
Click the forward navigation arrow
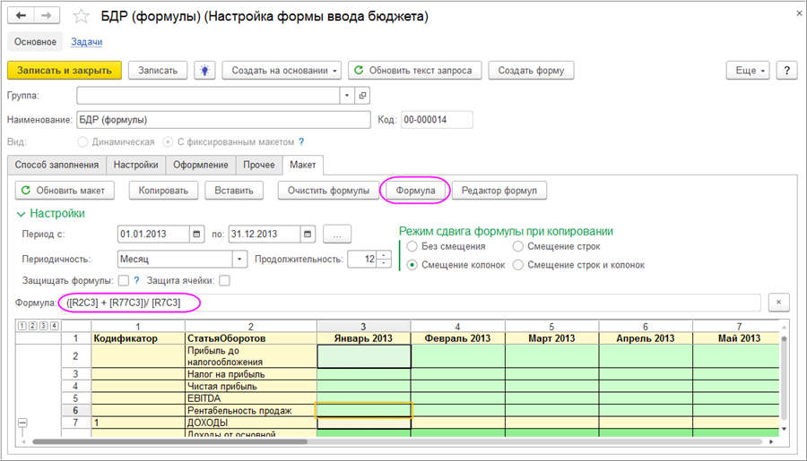(x=47, y=16)
